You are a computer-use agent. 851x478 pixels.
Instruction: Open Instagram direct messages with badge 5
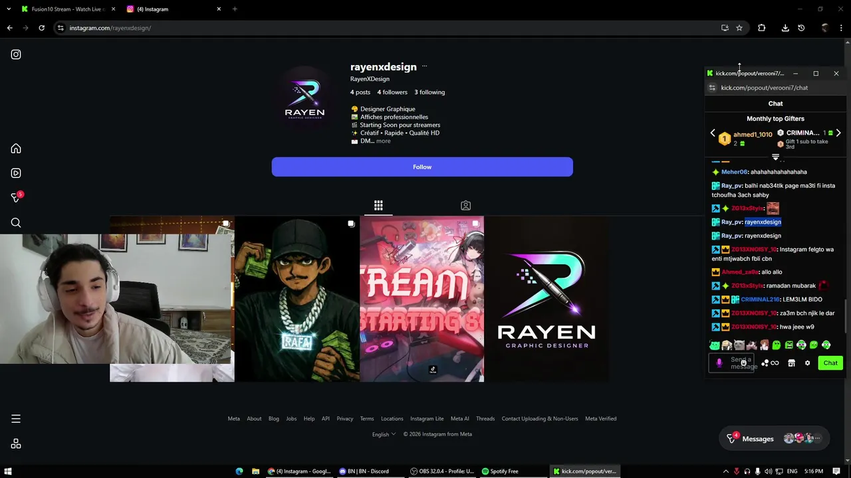pyautogui.click(x=17, y=197)
